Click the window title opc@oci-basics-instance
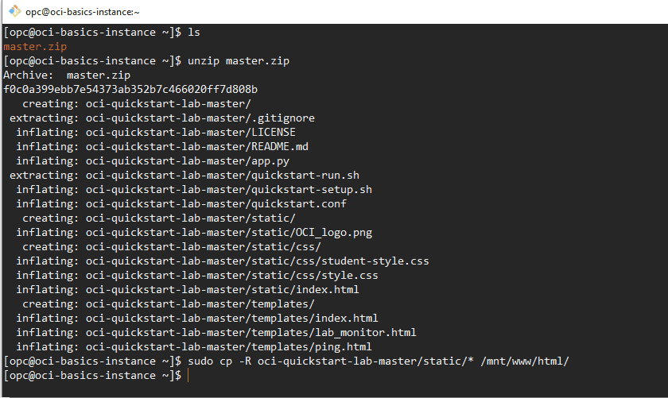This screenshot has width=668, height=398. [82, 12]
